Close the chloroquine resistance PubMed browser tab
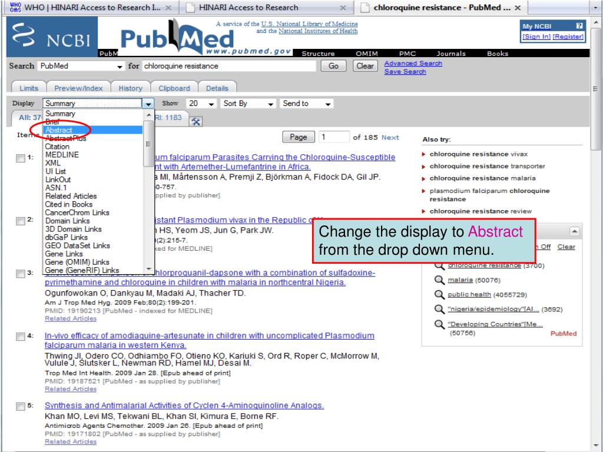 (518, 8)
